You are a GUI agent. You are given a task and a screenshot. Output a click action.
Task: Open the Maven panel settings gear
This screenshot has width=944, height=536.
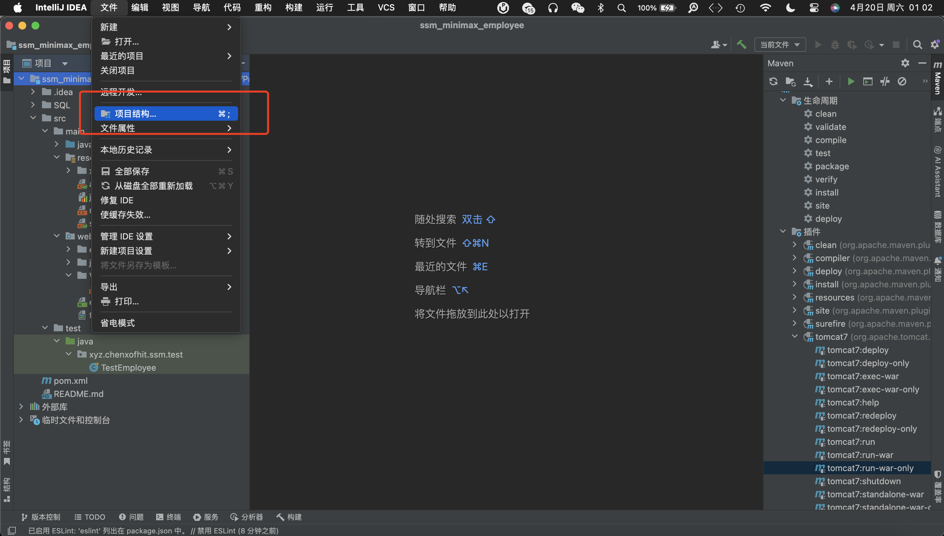[905, 63]
